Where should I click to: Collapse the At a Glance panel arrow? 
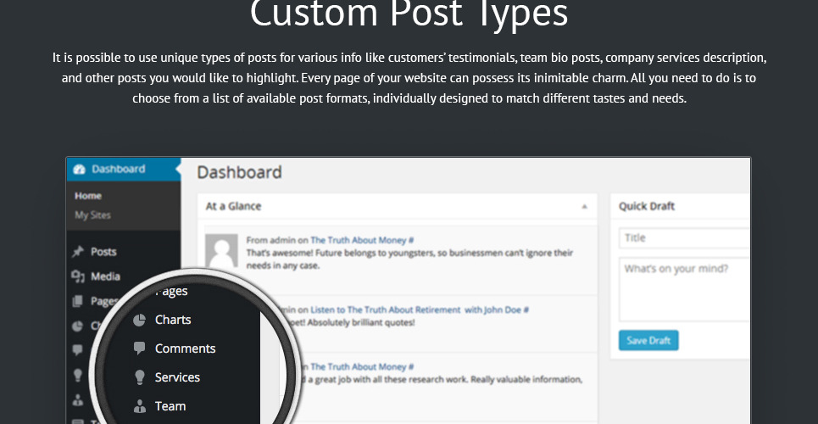584,207
